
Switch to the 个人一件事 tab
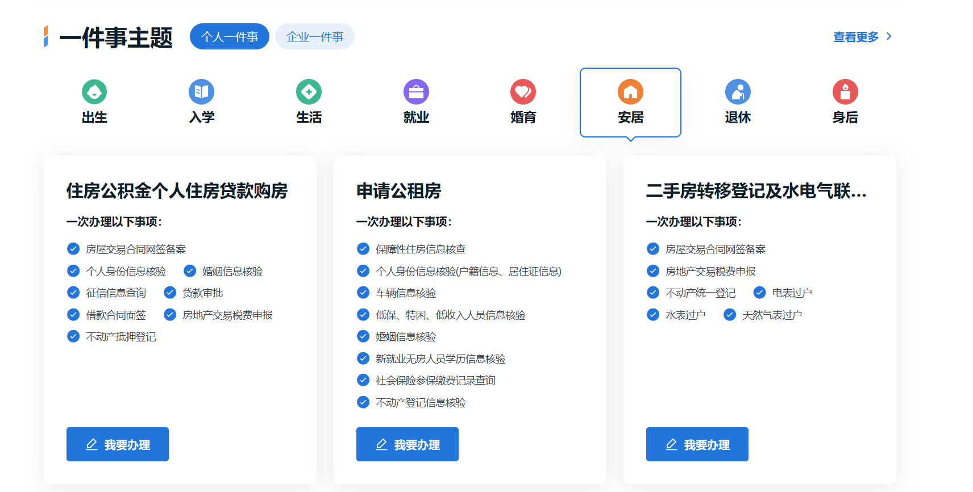coord(230,36)
